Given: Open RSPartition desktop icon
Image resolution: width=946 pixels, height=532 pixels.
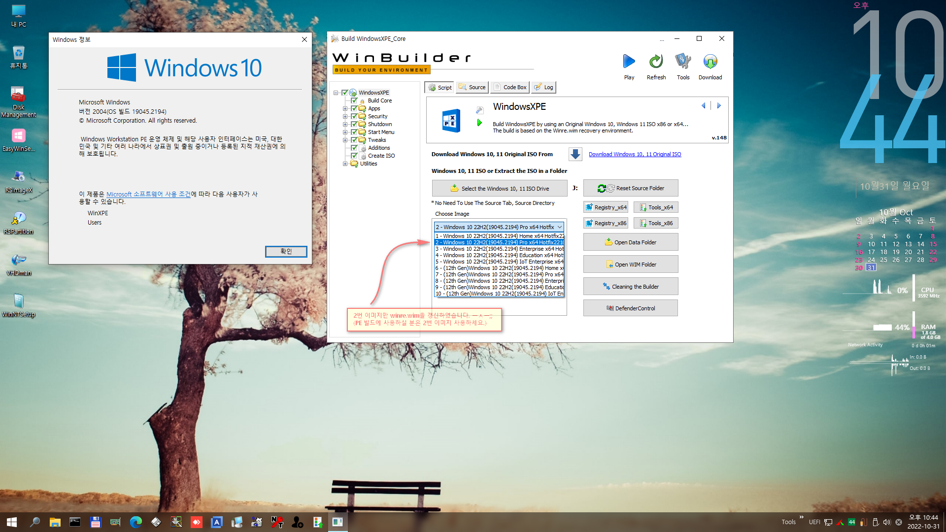Looking at the screenshot, I should tap(19, 223).
